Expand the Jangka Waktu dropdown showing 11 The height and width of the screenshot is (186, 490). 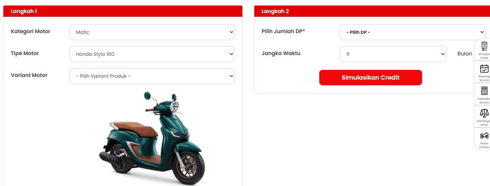coord(393,54)
